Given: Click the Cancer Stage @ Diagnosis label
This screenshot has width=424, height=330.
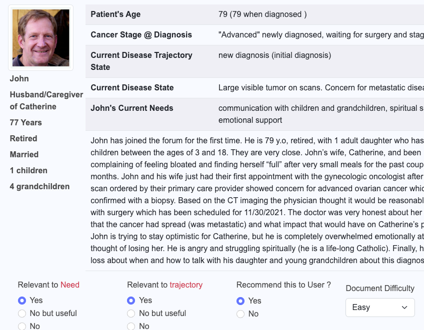Looking at the screenshot, I should click(x=141, y=35).
